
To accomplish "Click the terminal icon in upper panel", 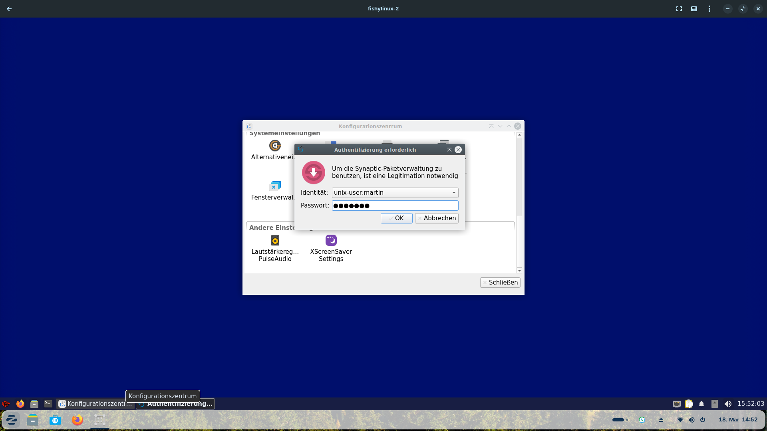I will pyautogui.click(x=48, y=404).
